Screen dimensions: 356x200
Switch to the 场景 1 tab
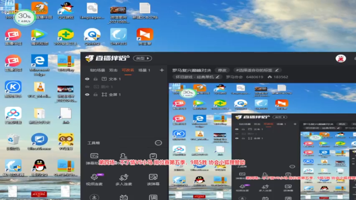144,70
